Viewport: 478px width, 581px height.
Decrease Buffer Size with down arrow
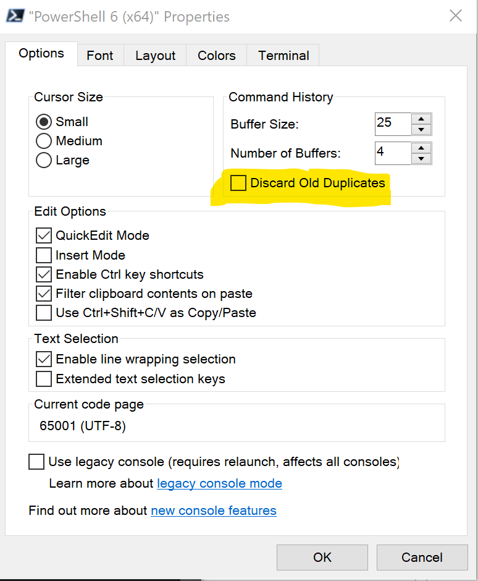click(421, 129)
